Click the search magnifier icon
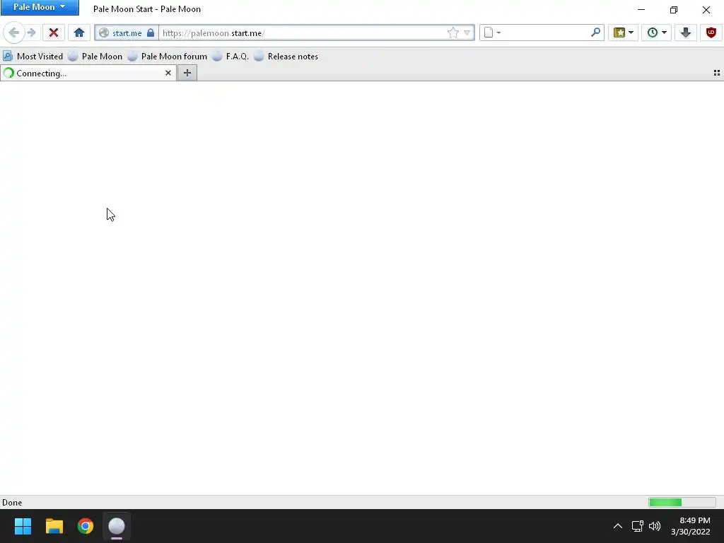This screenshot has height=543, width=724. point(595,33)
